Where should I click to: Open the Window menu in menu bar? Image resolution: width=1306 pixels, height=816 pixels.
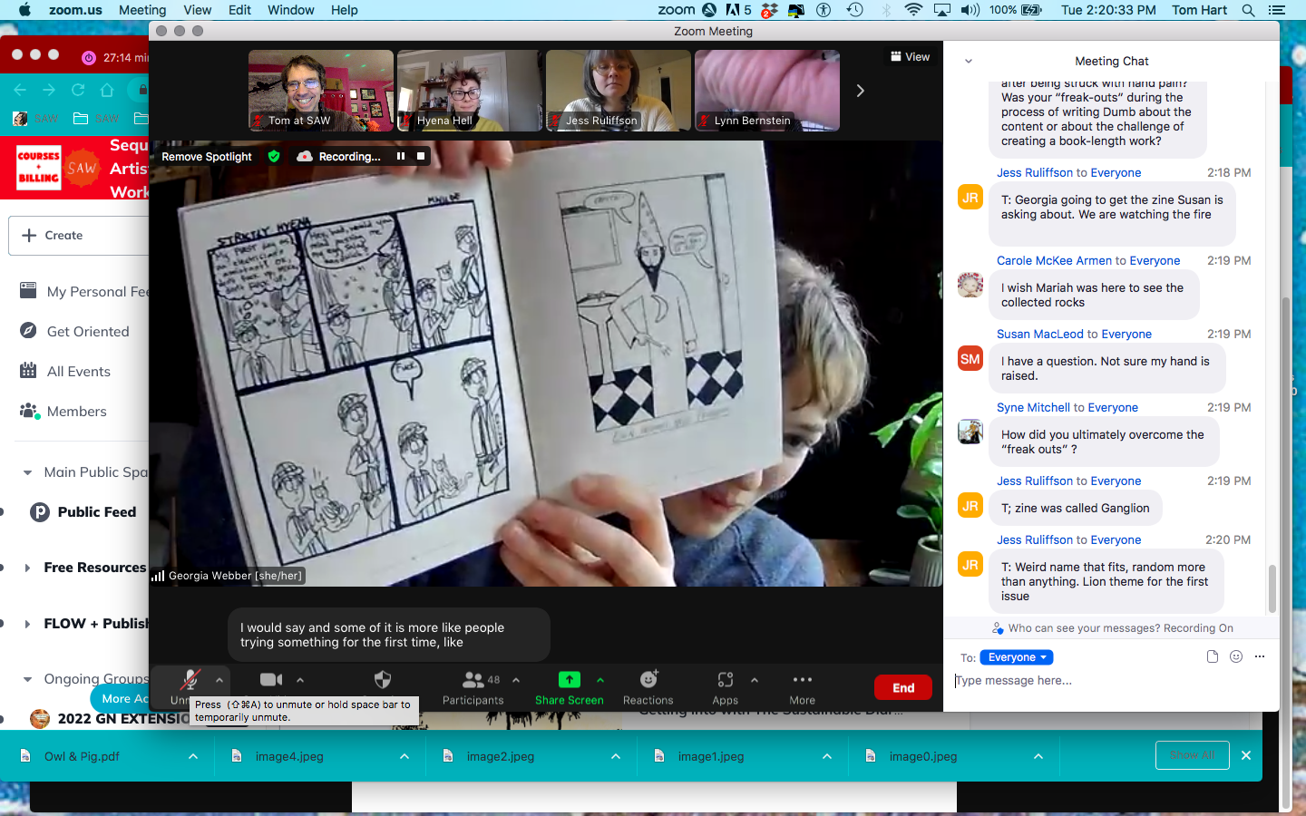(290, 10)
